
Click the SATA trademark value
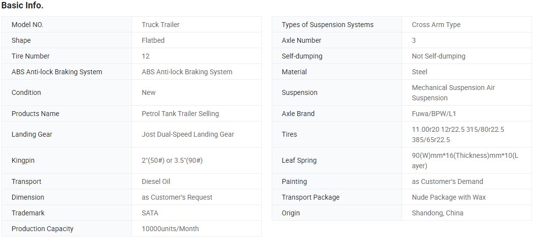(x=150, y=213)
